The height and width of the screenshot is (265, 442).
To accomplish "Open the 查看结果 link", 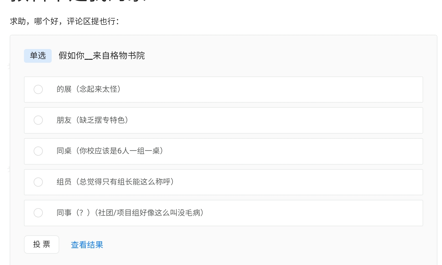I will click(x=87, y=245).
